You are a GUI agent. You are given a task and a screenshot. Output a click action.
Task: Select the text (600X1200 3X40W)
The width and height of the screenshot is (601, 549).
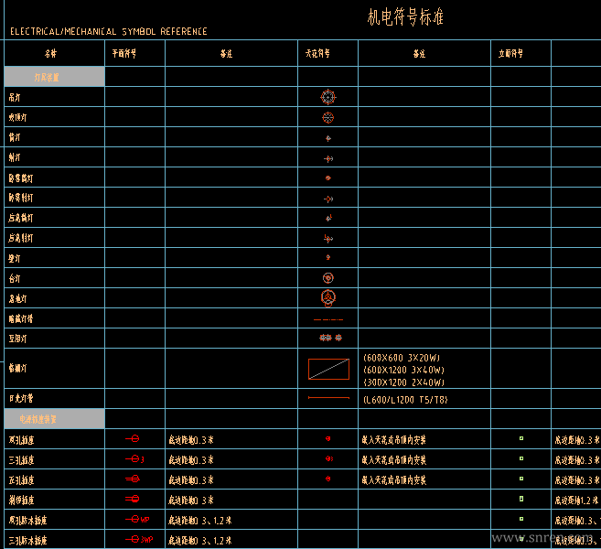point(403,370)
